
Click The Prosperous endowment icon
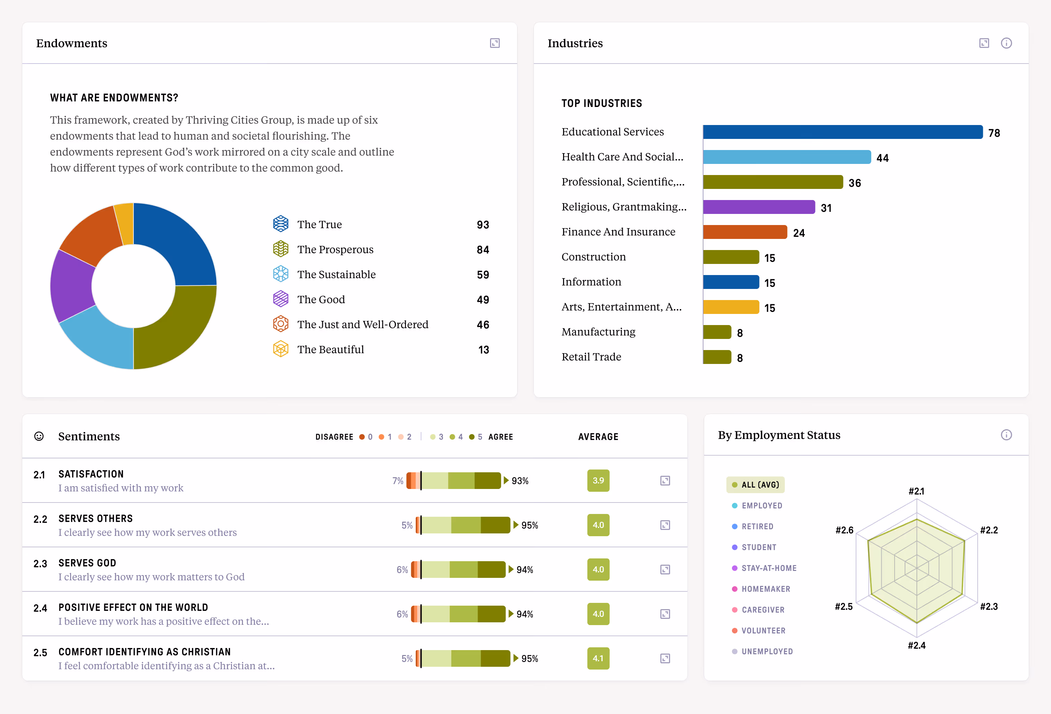[280, 249]
